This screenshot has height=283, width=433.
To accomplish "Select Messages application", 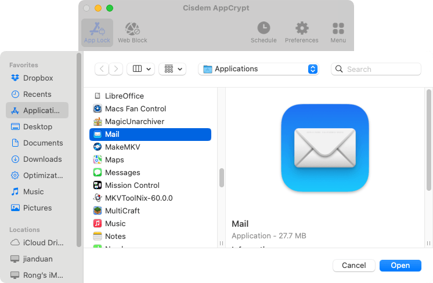I will tap(150, 173).
